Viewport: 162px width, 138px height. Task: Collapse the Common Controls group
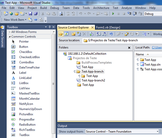10,37
